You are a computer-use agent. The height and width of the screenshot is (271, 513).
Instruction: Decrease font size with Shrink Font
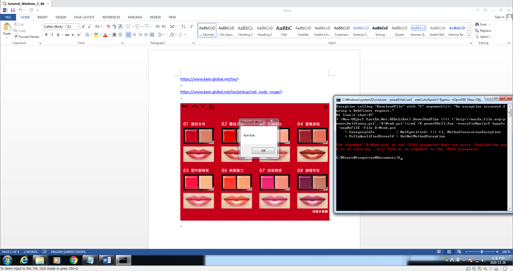coord(89,26)
